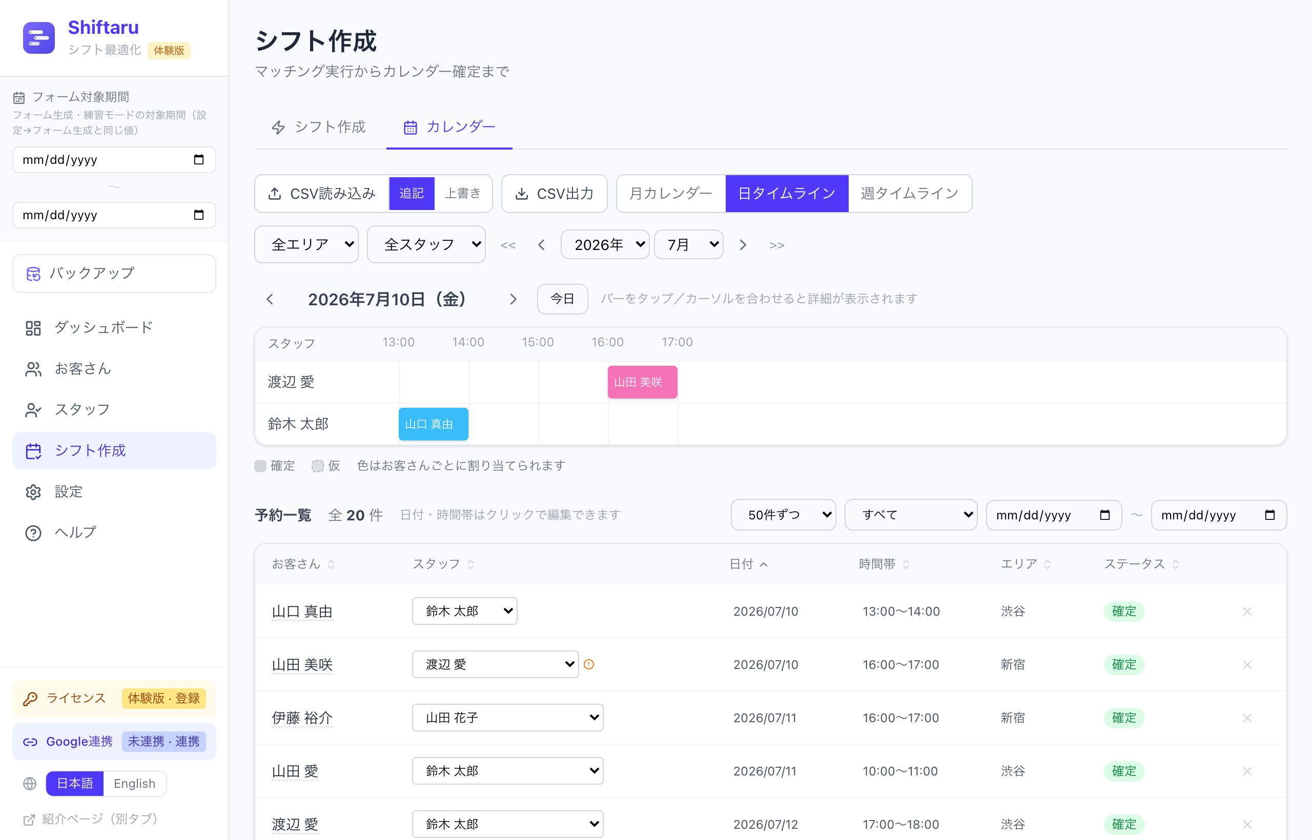The image size is (1312, 840).
Task: Delete the 山口 真由 reservation row
Action: 1247,612
